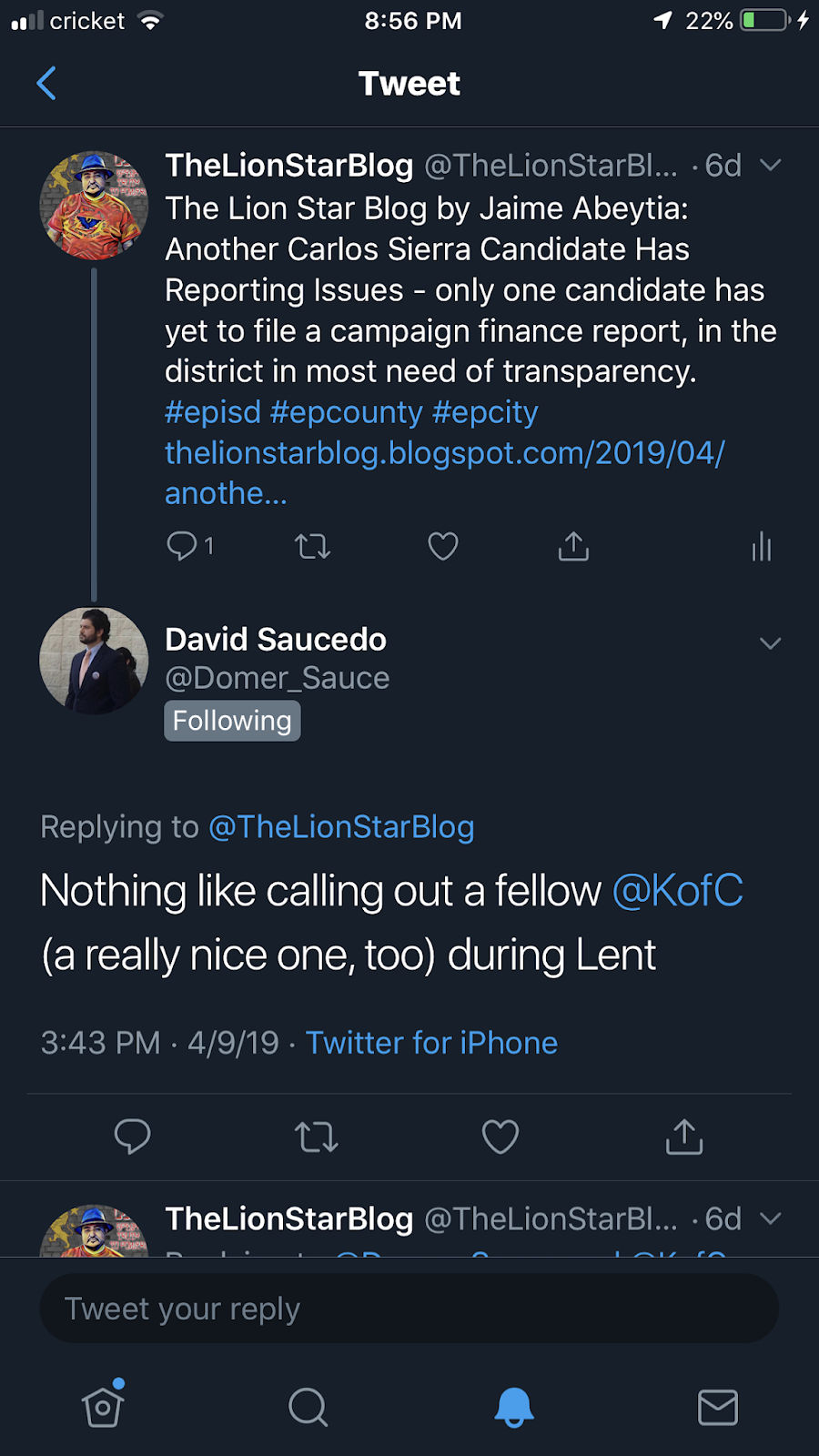Toggle Following status for David Saucedo
The width and height of the screenshot is (819, 1456).
[x=232, y=721]
